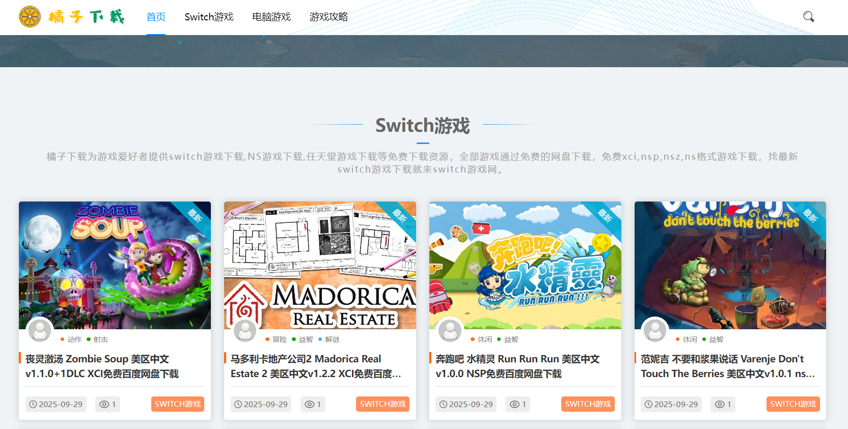Screen dimensions: 848x429
Task: Click the view count eye on Zombie Soup card
Action: [x=104, y=405]
